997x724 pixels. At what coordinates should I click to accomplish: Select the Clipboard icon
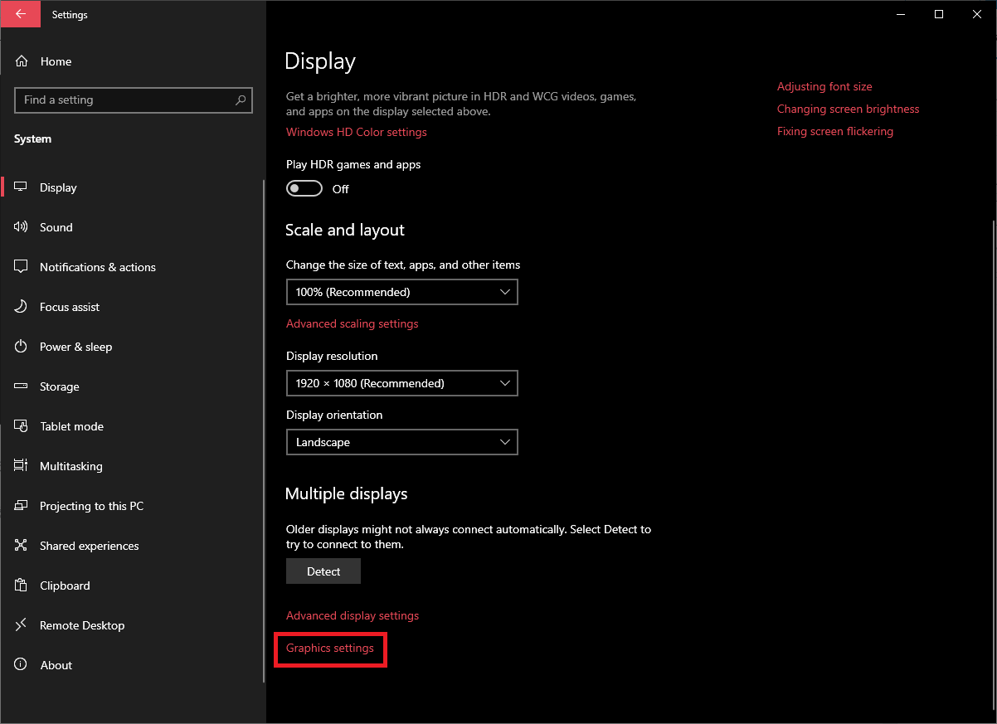tap(20, 585)
